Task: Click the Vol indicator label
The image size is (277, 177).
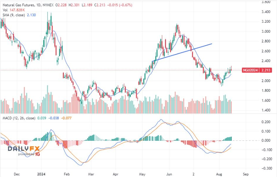Action: (x=5, y=10)
